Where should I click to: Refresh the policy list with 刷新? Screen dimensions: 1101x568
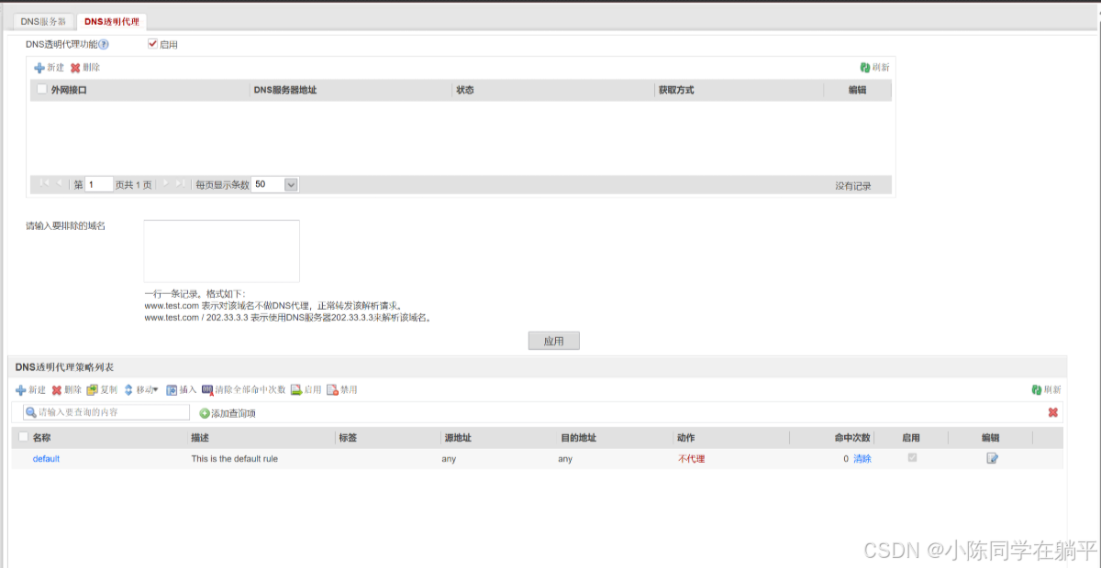point(1046,390)
